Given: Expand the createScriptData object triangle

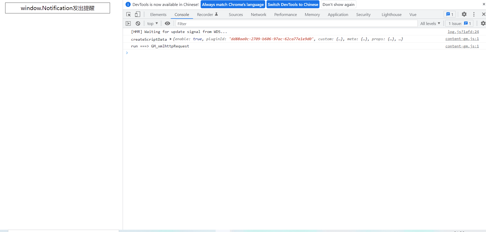Looking at the screenshot, I should point(171,39).
